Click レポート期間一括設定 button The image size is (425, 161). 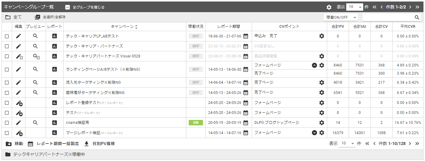(53, 144)
